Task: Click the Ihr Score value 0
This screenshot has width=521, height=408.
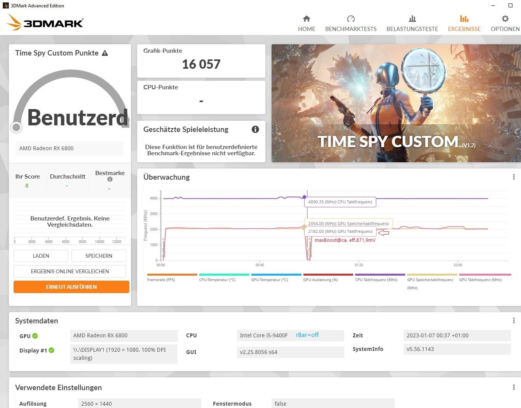Action: (x=27, y=186)
